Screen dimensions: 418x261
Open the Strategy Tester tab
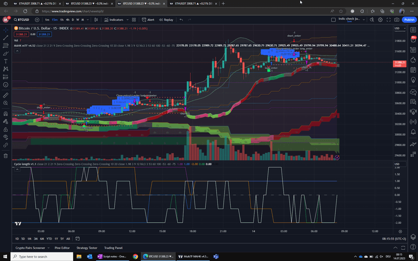click(87, 248)
